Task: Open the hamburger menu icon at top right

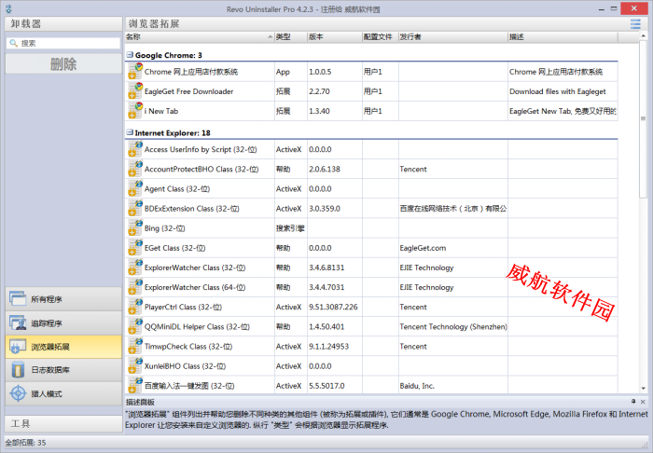Action: [x=635, y=23]
